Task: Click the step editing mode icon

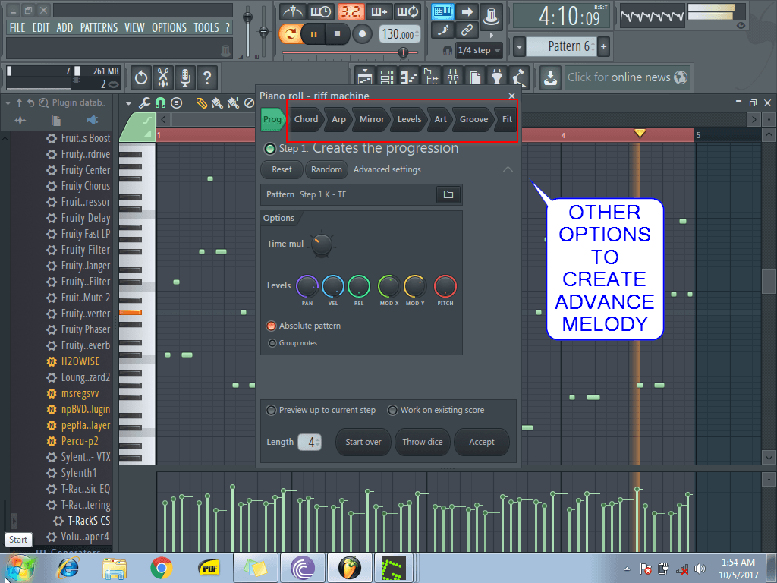Action: coord(442,30)
